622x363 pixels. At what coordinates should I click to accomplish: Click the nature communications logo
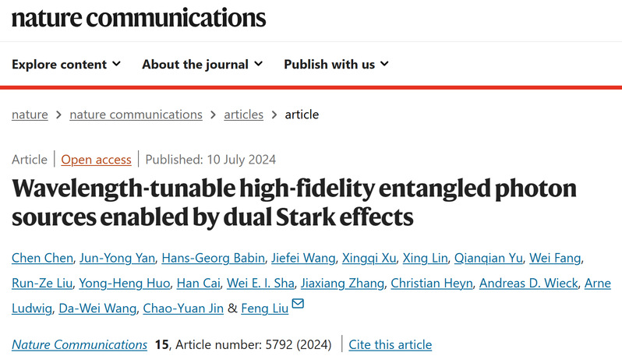coord(139,18)
